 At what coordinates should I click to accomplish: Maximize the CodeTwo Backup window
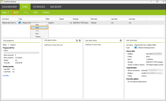(157, 2)
